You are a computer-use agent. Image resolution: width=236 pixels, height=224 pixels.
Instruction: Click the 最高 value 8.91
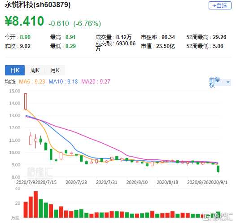[70, 37]
